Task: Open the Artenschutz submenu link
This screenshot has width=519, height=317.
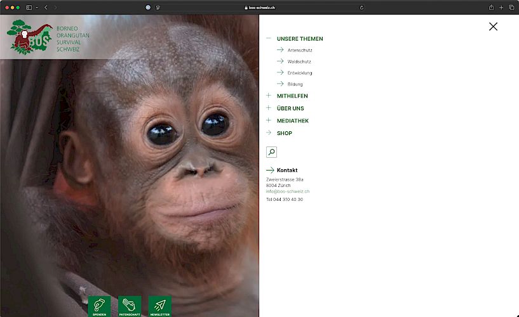Action: 299,50
